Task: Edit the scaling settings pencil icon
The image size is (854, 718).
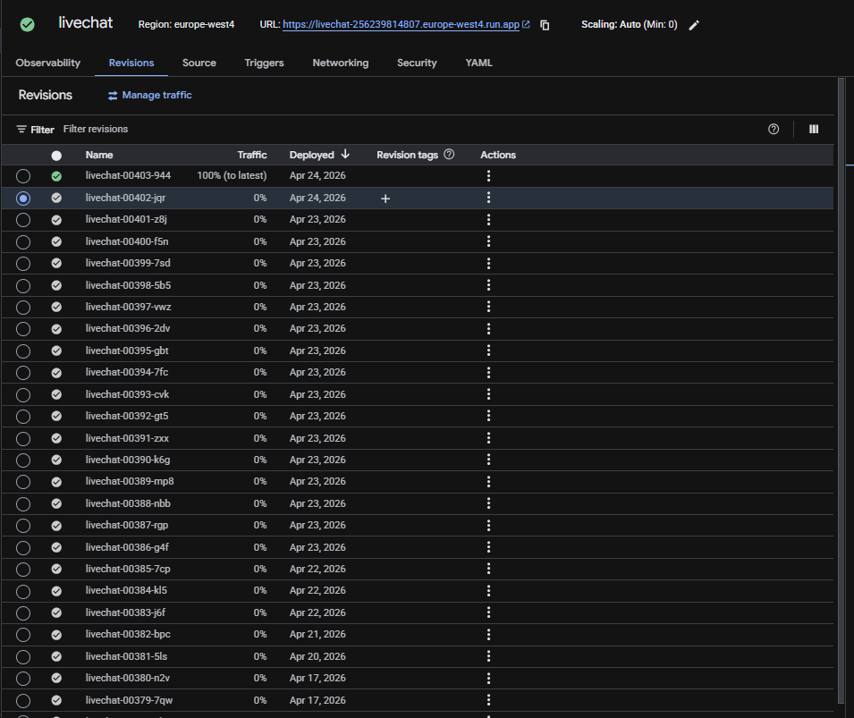Action: click(694, 25)
